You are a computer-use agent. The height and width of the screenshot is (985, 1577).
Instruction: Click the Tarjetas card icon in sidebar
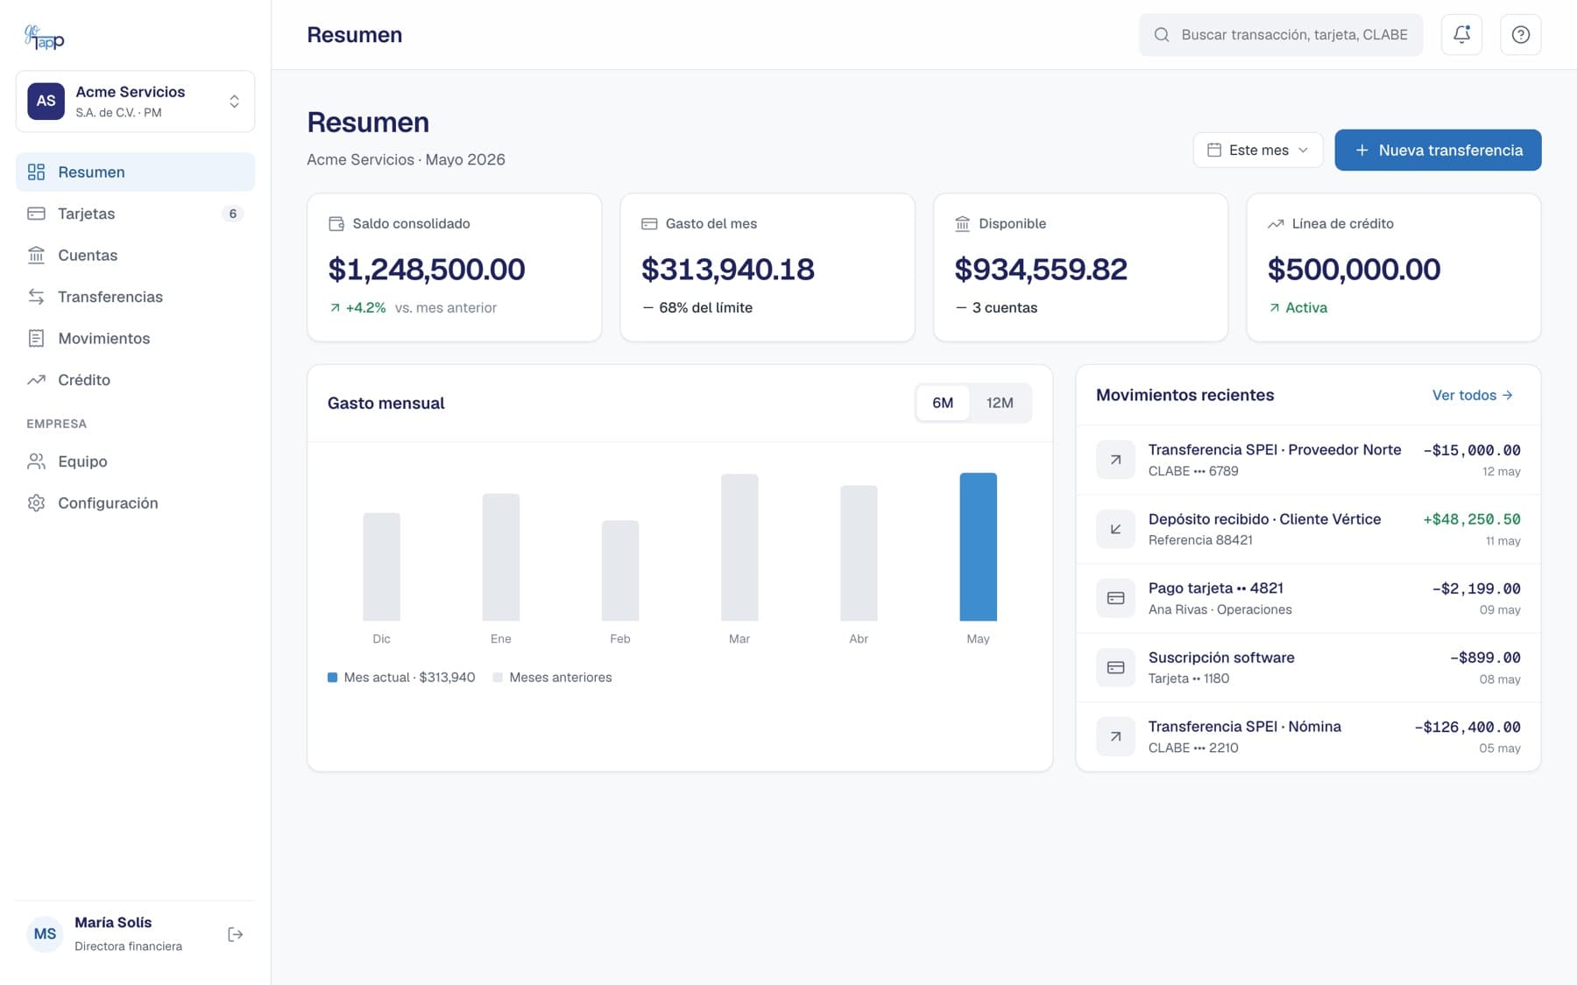36,214
